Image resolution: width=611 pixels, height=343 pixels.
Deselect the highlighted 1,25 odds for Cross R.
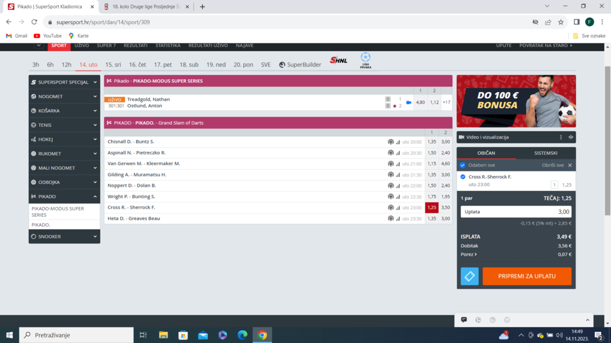pyautogui.click(x=431, y=208)
